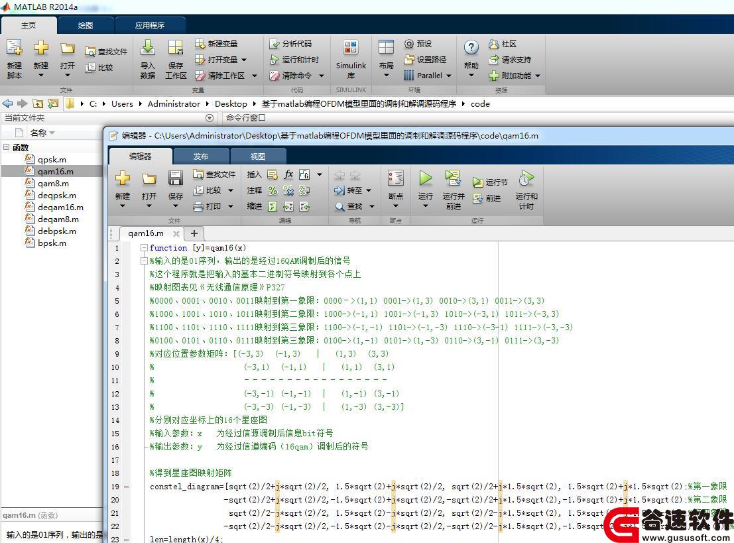This screenshot has width=734, height=543.
Task: Collapse comment block fold on line 2
Action: click(144, 261)
